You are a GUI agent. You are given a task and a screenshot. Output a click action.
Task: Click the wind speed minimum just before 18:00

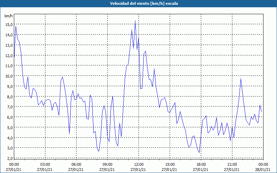coord(199,153)
